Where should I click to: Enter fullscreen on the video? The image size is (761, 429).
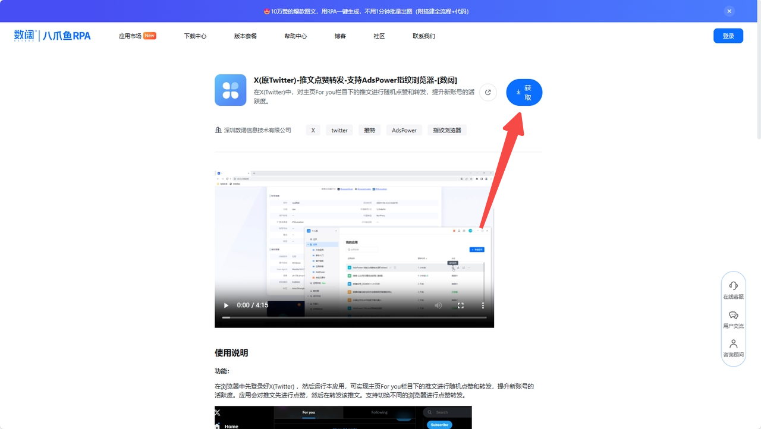pyautogui.click(x=460, y=305)
